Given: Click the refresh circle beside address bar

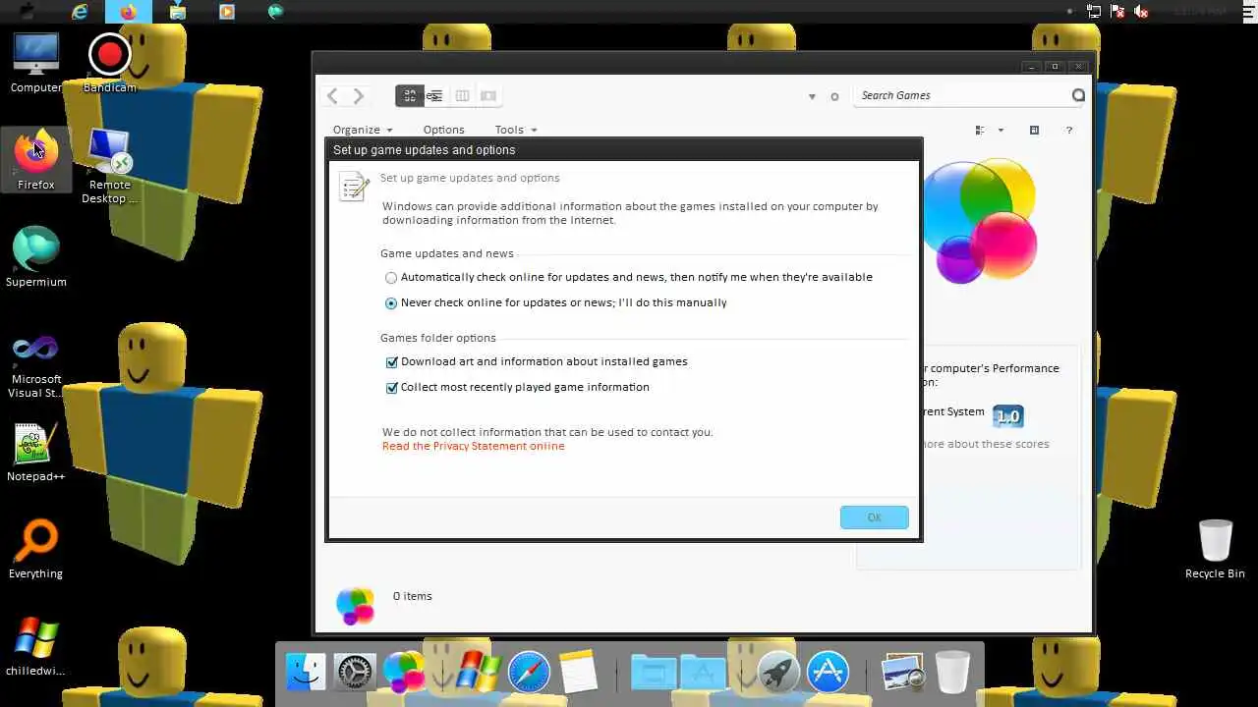Looking at the screenshot, I should [834, 96].
